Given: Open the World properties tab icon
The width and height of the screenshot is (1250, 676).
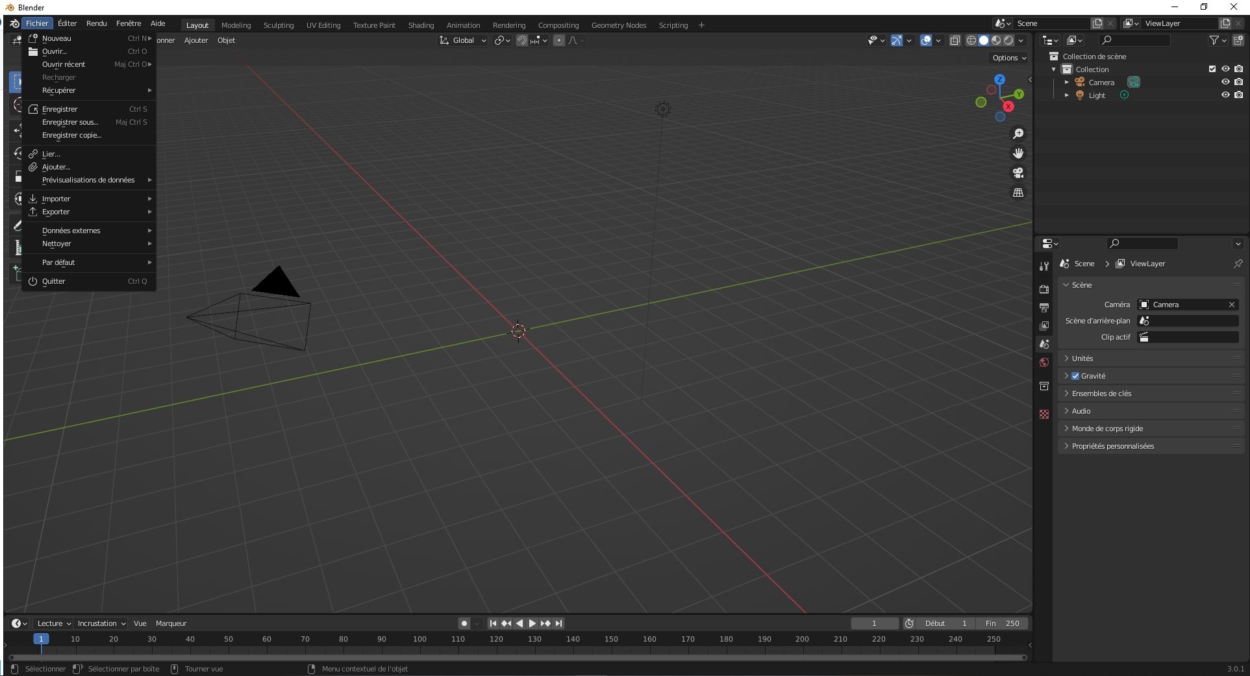Looking at the screenshot, I should (x=1044, y=362).
